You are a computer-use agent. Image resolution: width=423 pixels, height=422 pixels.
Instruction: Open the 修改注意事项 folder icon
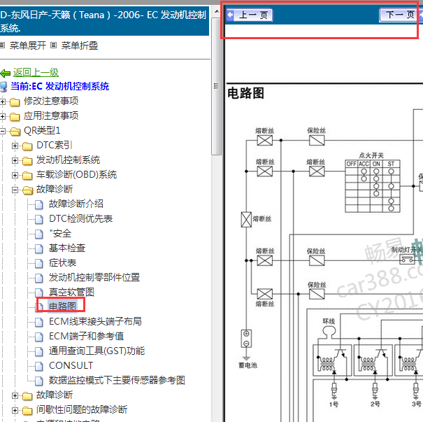pyautogui.click(x=15, y=101)
